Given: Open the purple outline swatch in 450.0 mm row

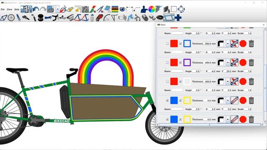Looking at the screenshot, I should [187, 62].
